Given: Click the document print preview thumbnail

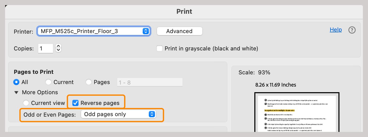Looking at the screenshot, I should [x=297, y=113].
